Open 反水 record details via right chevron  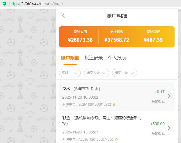pos(169,96)
